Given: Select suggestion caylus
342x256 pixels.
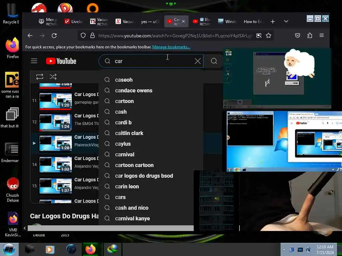Looking at the screenshot, I should (x=151, y=144).
